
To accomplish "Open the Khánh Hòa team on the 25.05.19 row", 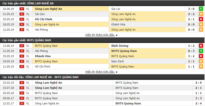I will coord(43,56).
